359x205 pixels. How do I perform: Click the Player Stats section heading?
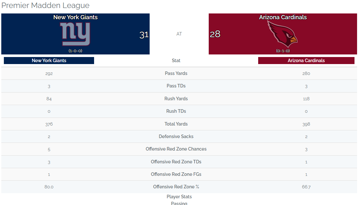(x=179, y=197)
